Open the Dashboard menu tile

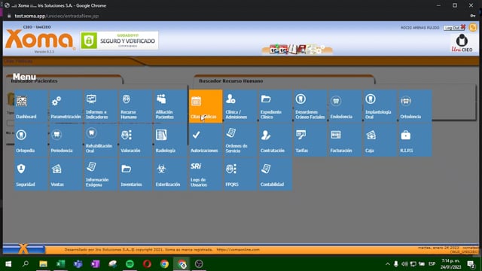[31, 106]
